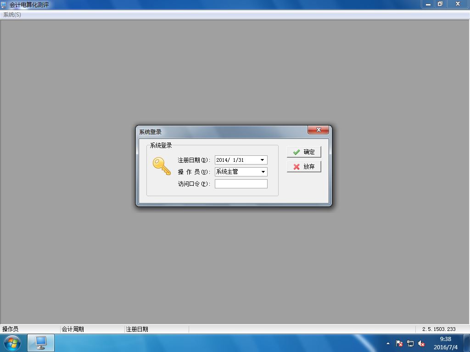
Task: Click the 注册日期 status bar entry
Action: click(137, 329)
